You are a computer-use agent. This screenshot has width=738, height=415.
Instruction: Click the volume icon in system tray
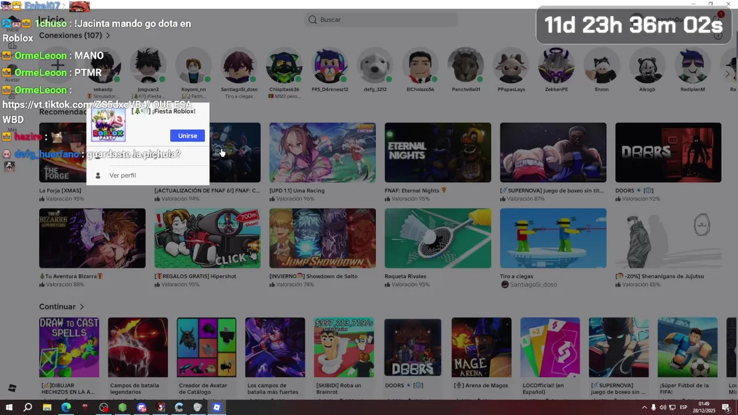click(x=662, y=408)
